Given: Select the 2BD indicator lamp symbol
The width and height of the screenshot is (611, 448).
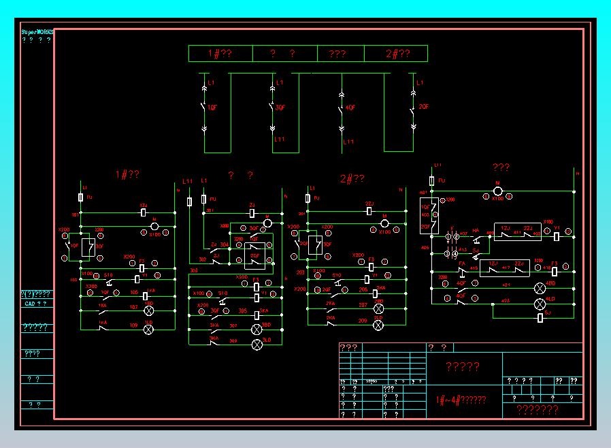Looking at the screenshot, I should click(x=378, y=309).
